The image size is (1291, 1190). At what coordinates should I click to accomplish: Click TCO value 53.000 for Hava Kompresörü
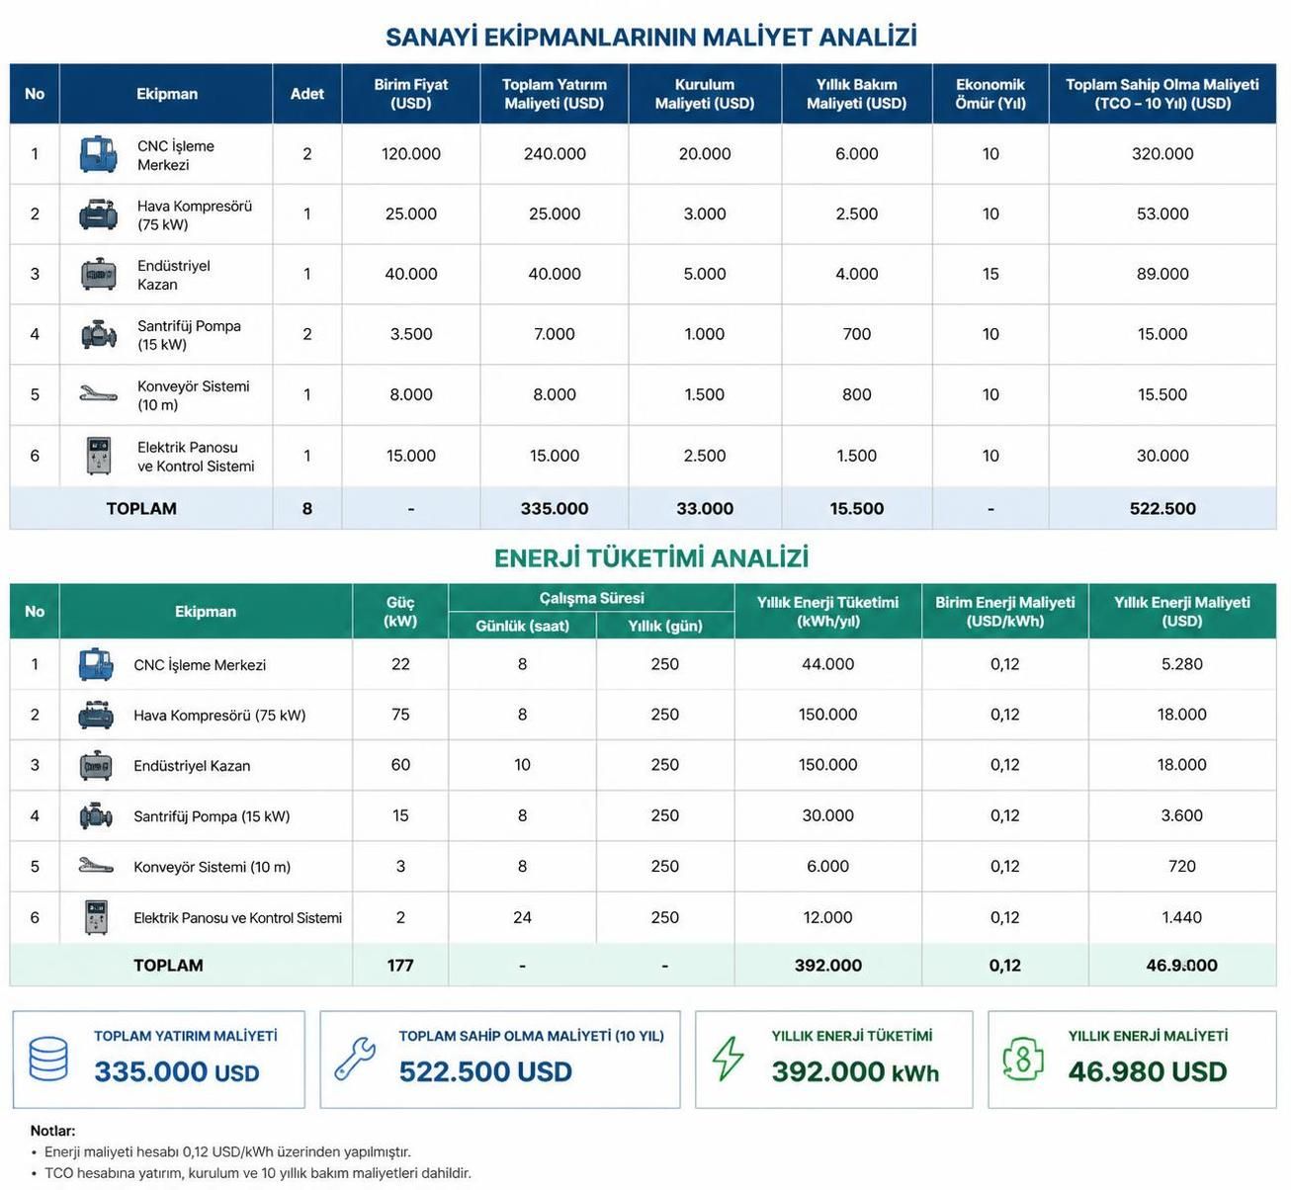coord(1162,214)
